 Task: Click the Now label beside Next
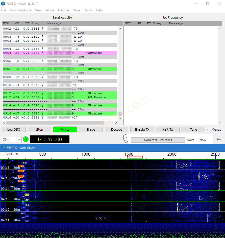click(203, 140)
